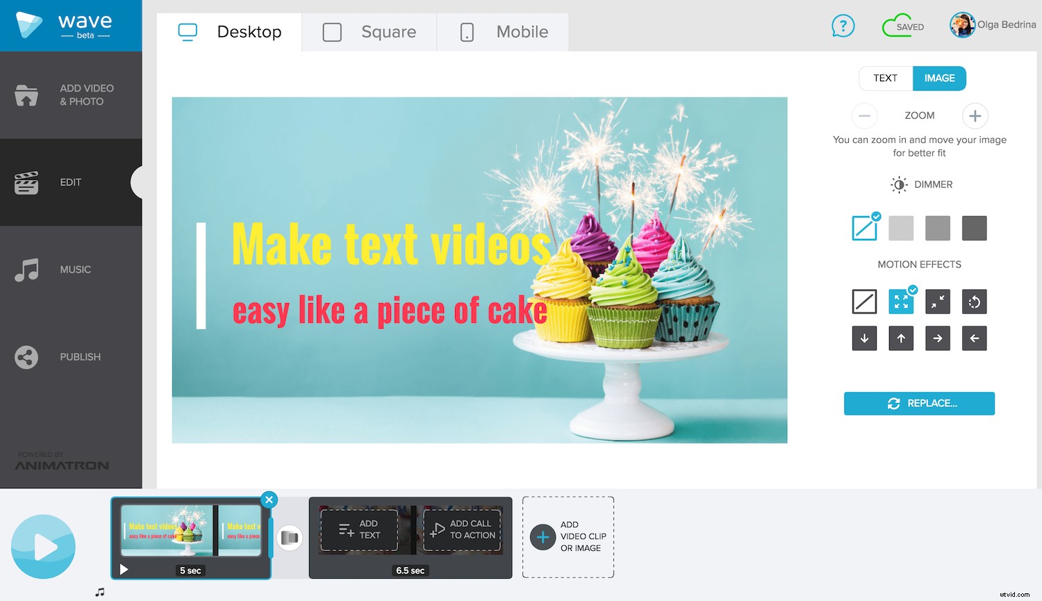Apply the zoom-in motion effect
1042x601 pixels.
coord(901,302)
